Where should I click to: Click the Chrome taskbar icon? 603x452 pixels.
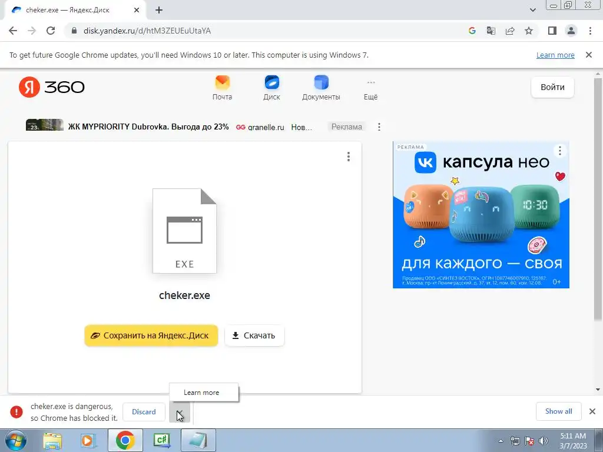tap(125, 440)
